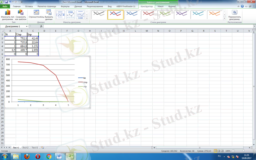Click the Normal view button in status bar
Image resolution: width=256 pixels, height=160 pixels.
pos(215,151)
